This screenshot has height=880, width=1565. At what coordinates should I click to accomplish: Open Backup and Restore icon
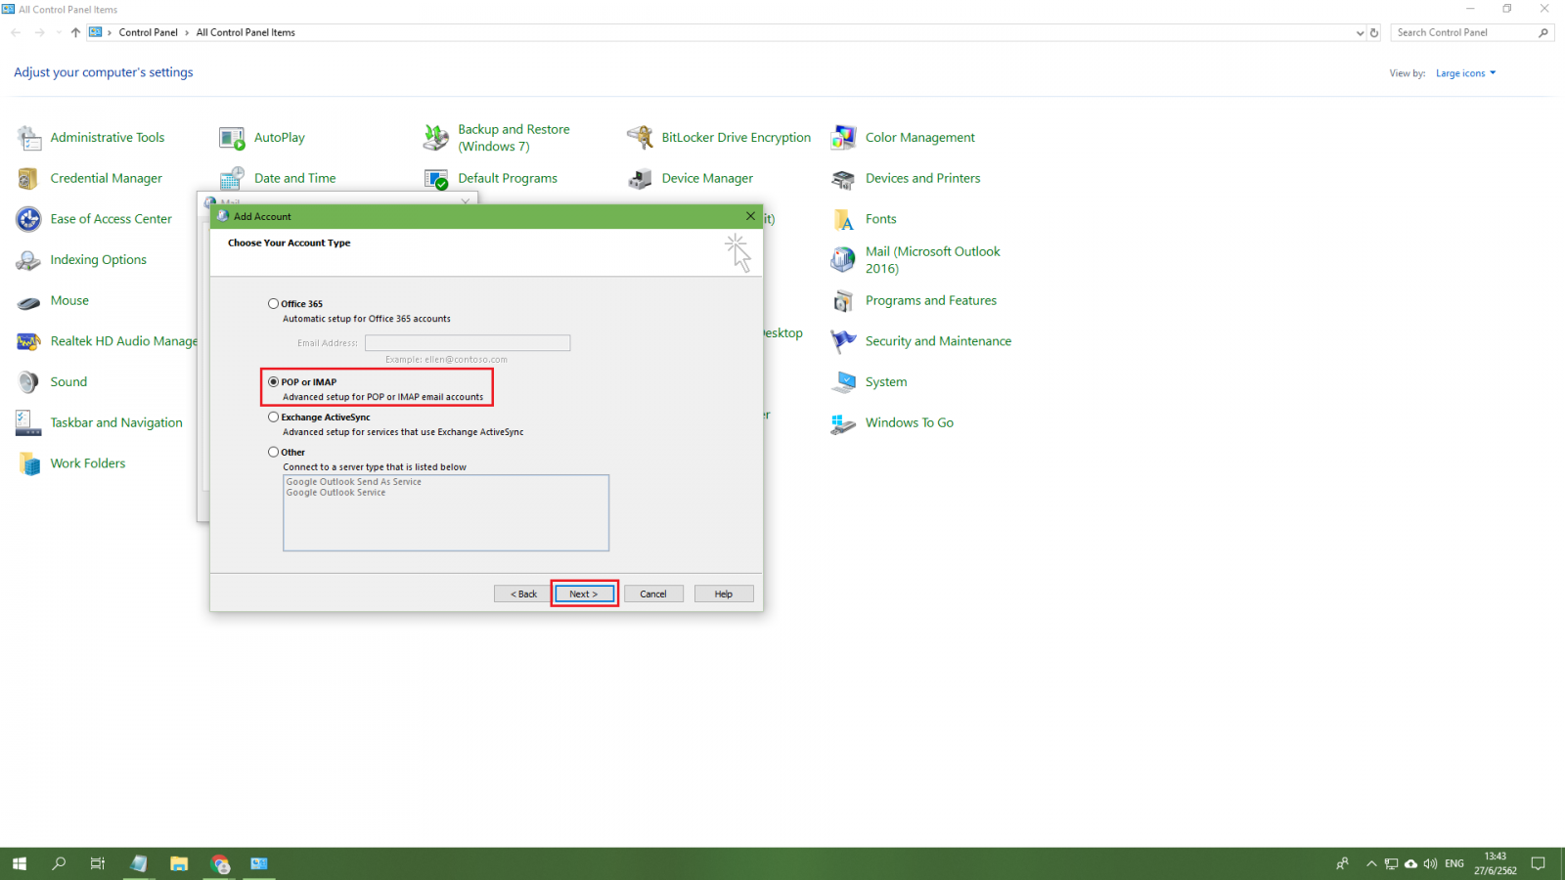436,138
